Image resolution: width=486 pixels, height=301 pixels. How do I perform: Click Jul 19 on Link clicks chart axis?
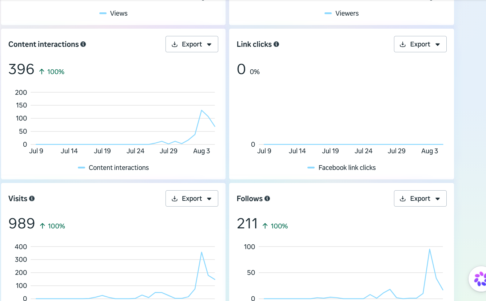coord(330,151)
